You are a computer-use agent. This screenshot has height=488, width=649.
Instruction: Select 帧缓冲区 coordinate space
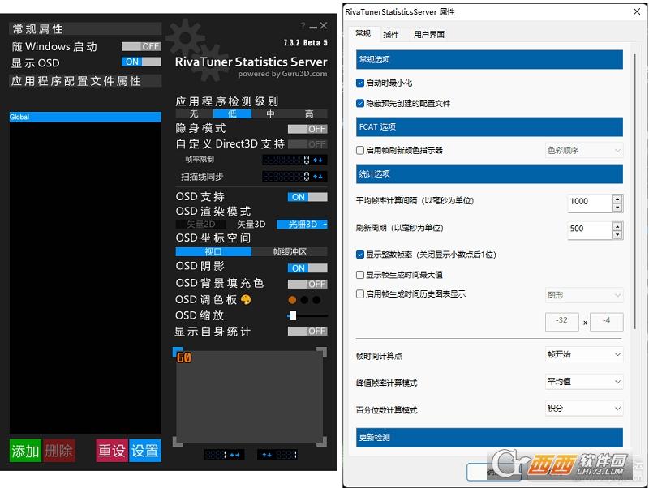290,251
